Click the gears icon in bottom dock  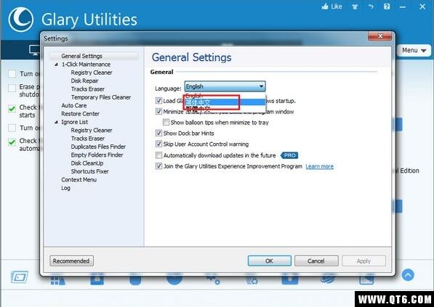click(213, 279)
